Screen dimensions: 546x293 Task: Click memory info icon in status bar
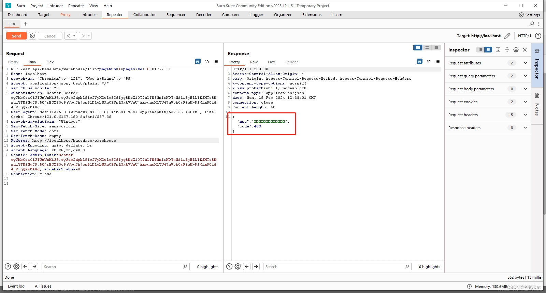[x=469, y=286]
